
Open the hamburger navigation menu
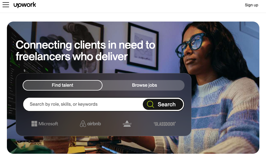6,5
